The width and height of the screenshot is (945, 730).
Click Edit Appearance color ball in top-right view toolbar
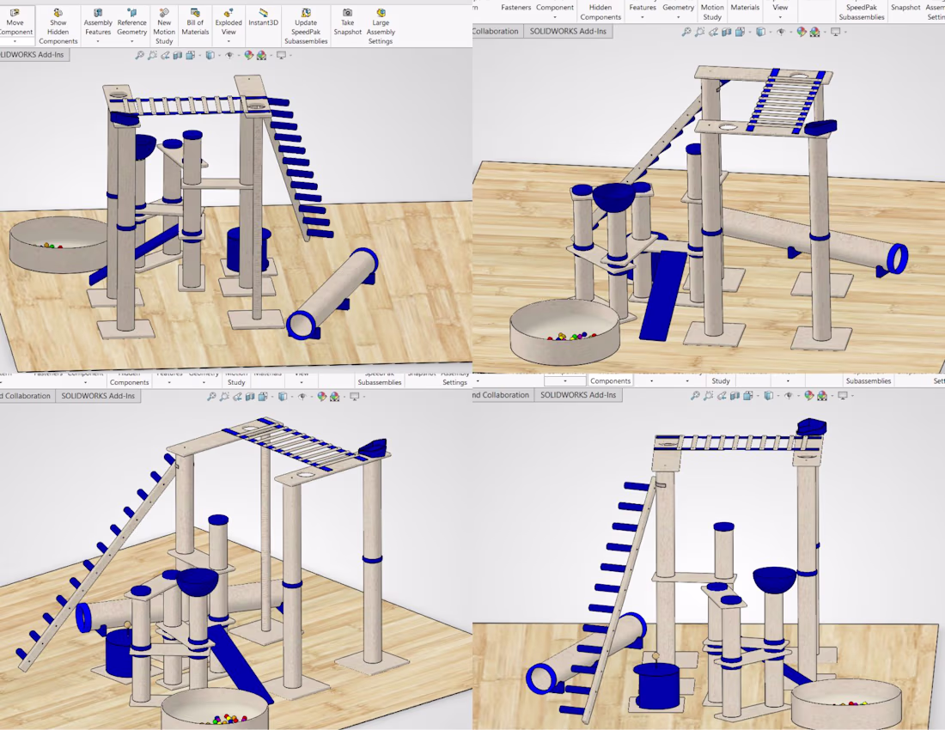pos(801,32)
